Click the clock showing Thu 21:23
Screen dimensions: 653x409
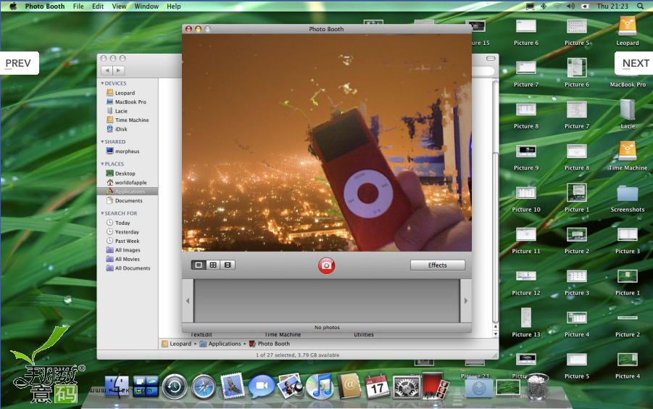[612, 7]
